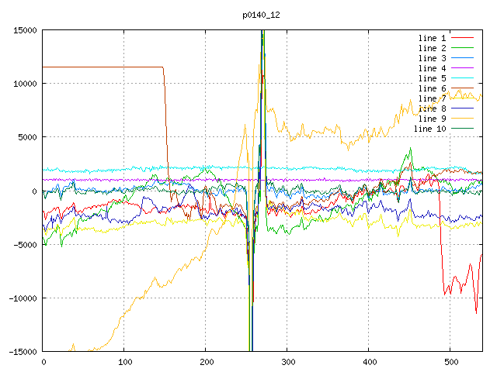Image resolution: width=497 pixels, height=372 pixels.
Task: Toggle line 2 legend entry
Action: click(x=433, y=48)
